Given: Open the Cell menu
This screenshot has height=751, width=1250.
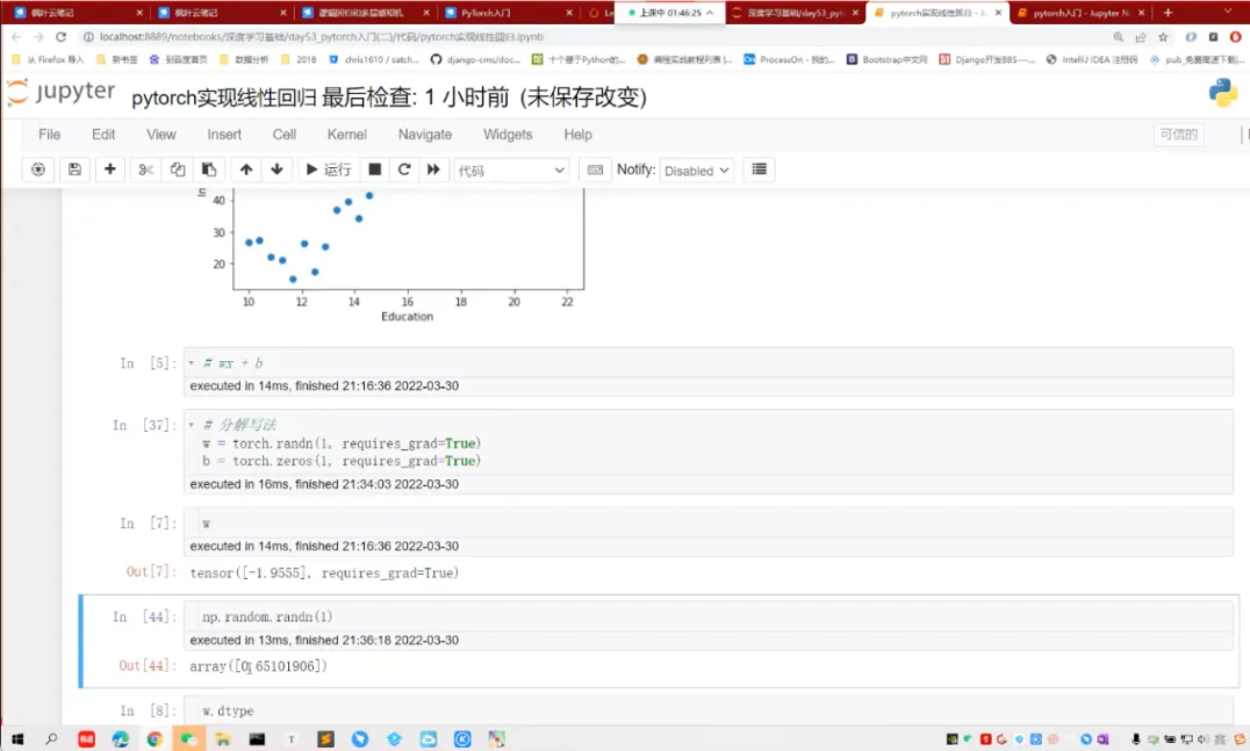Looking at the screenshot, I should [284, 135].
